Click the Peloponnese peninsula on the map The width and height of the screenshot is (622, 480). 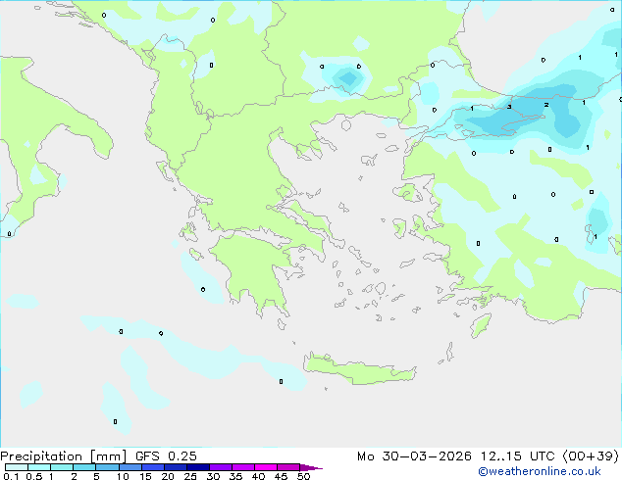[254, 269]
